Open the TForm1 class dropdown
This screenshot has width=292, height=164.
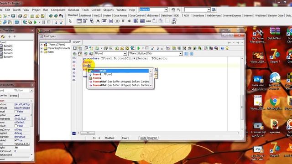click(x=125, y=54)
